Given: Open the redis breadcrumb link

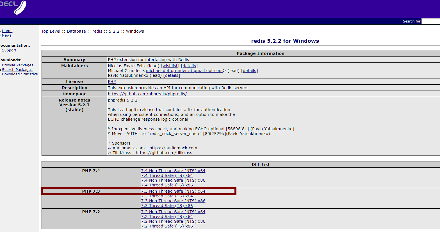Looking at the screenshot, I should pos(97,31).
